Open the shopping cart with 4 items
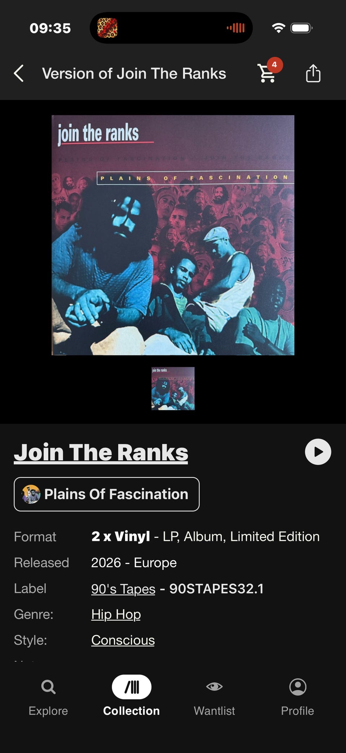The height and width of the screenshot is (753, 346). [267, 73]
